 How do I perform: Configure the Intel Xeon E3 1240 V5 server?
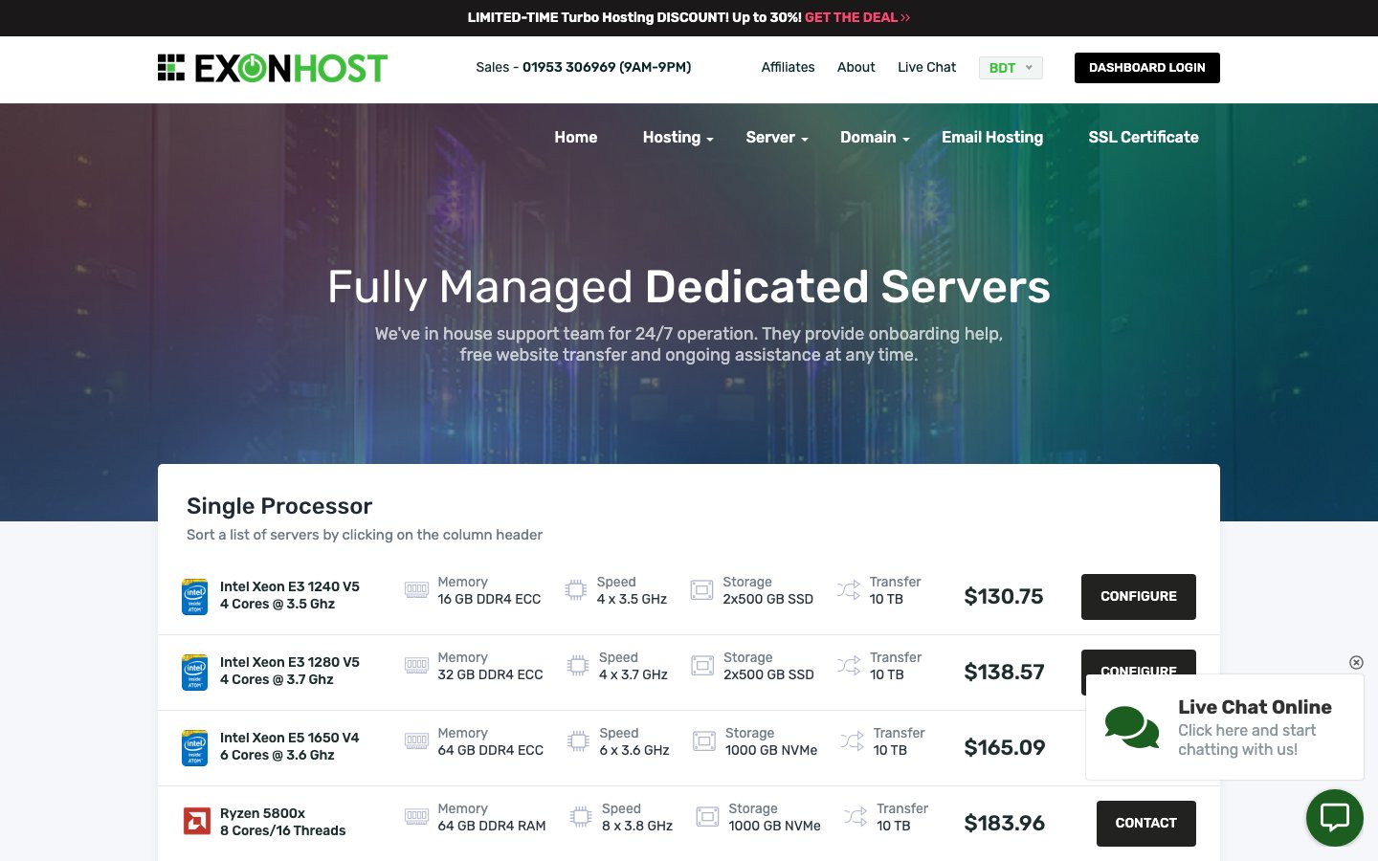click(x=1139, y=597)
